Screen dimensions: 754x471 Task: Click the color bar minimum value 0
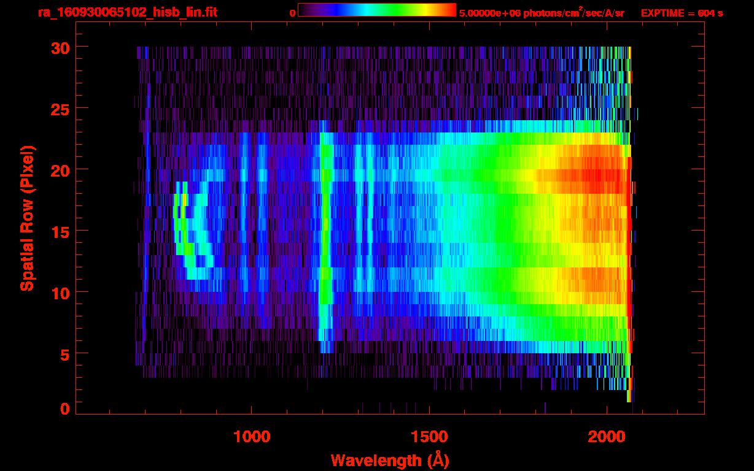click(x=292, y=12)
